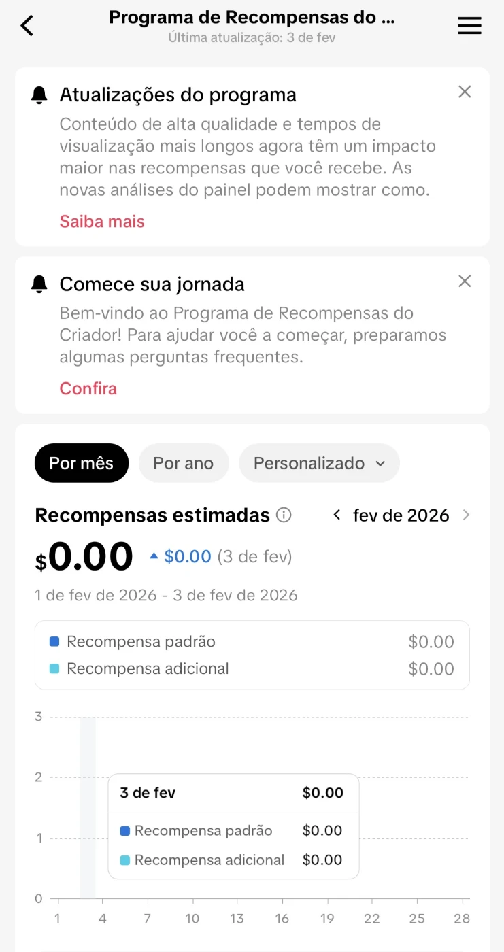Expand the Personalizado dropdown
The width and height of the screenshot is (504, 952).
pos(319,463)
